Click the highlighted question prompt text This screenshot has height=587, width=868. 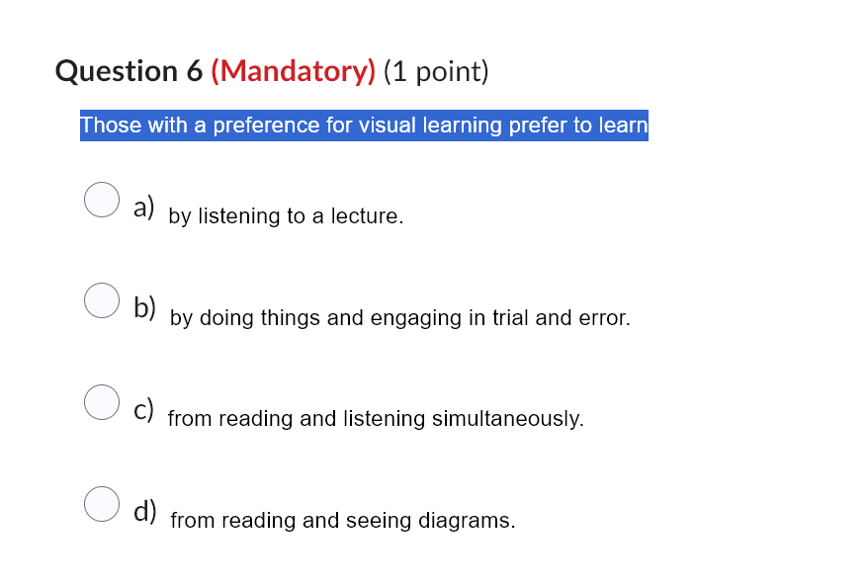coord(363,126)
